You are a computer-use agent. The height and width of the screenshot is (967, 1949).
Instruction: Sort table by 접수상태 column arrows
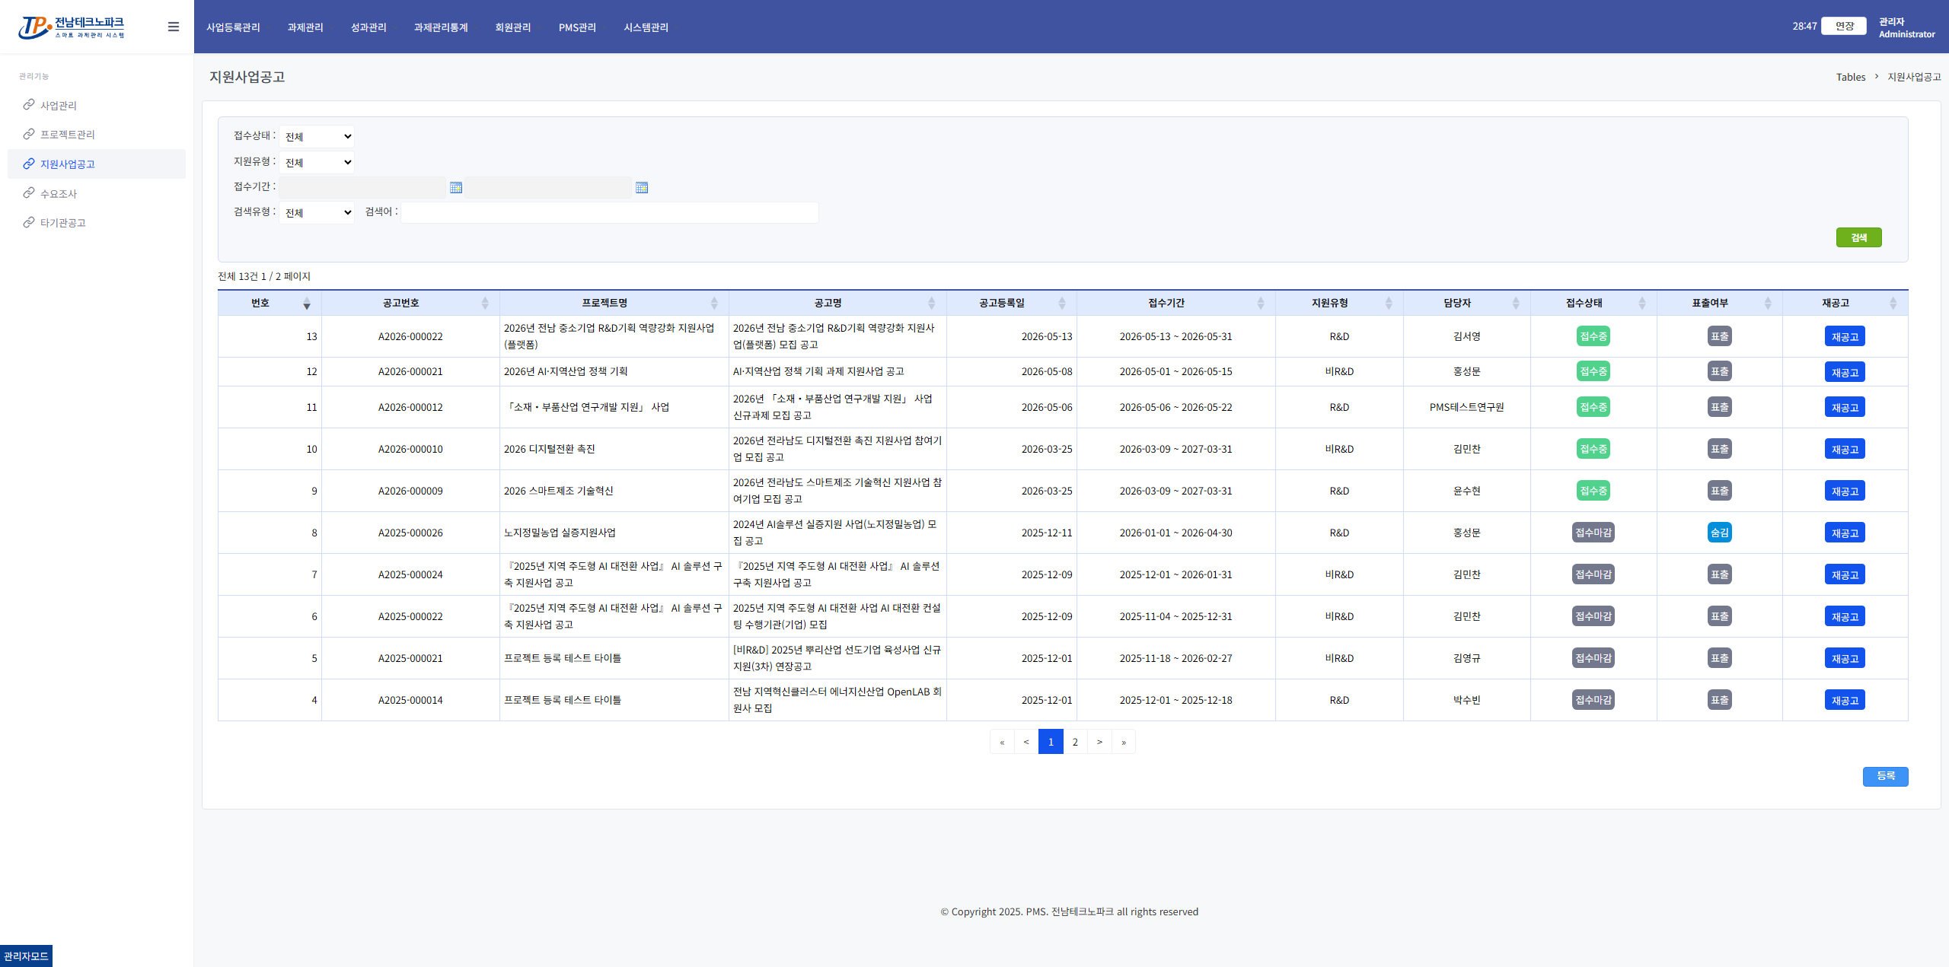tap(1642, 304)
